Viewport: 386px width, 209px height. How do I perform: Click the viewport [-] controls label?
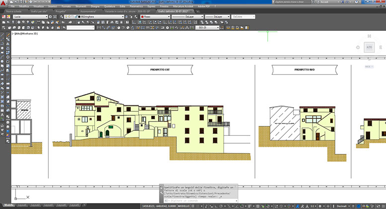[x=13, y=33]
